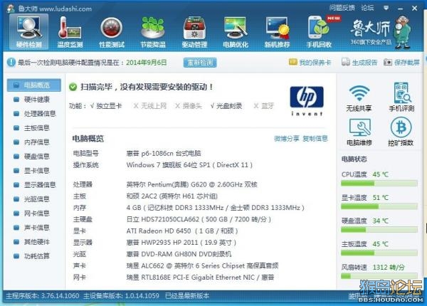The height and width of the screenshot is (306, 427).
Task: Click the 无线共享 wifi sharing icon
Action: [359, 98]
